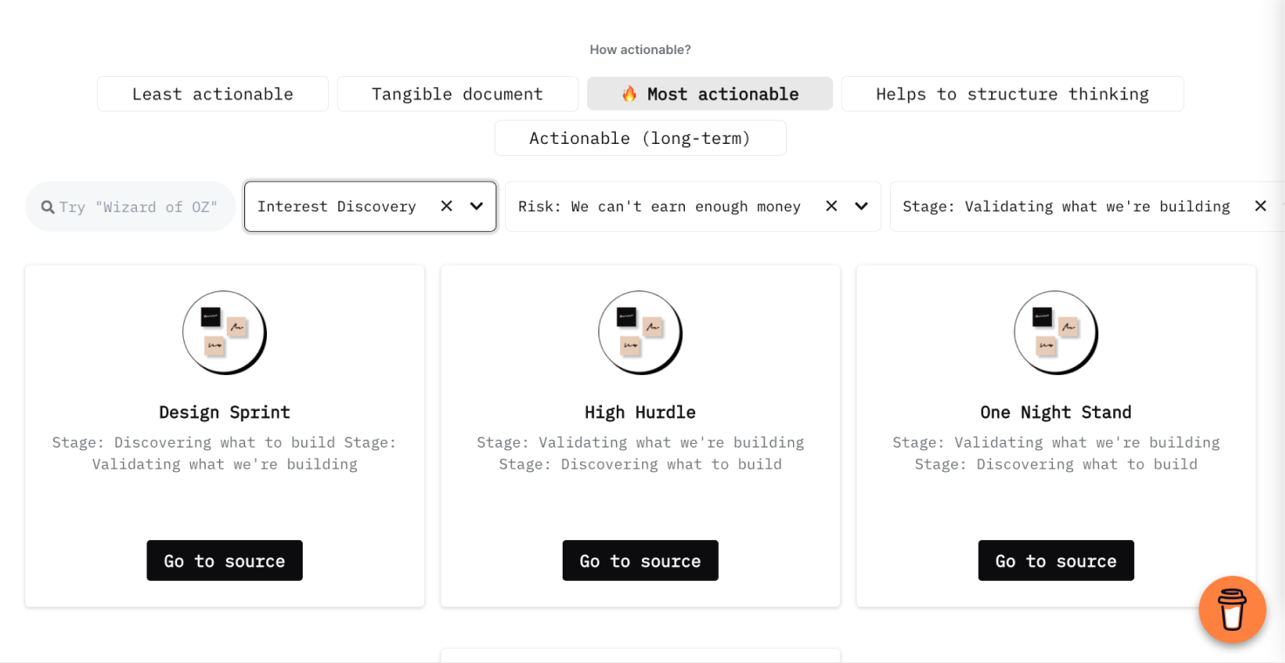Select the Helps to structure thinking category
Image resolution: width=1285 pixels, height=663 pixels.
pos(1012,93)
